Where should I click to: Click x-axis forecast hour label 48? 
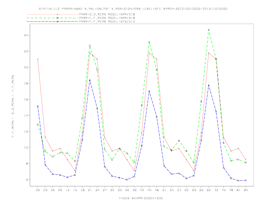tap(157, 190)
